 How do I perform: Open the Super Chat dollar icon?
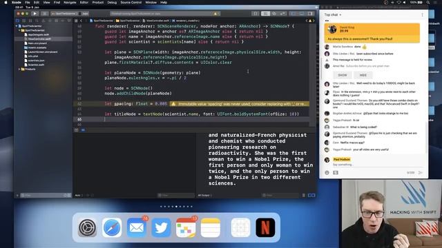(x=336, y=173)
